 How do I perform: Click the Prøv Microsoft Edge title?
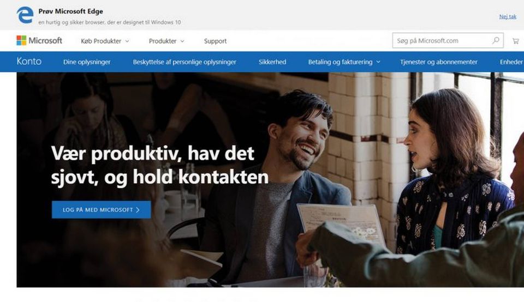click(x=70, y=11)
